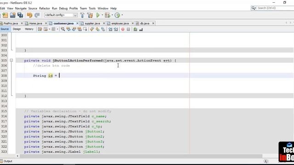Switch editor to History view
Screen dimensions: 294x165
tap(29, 29)
